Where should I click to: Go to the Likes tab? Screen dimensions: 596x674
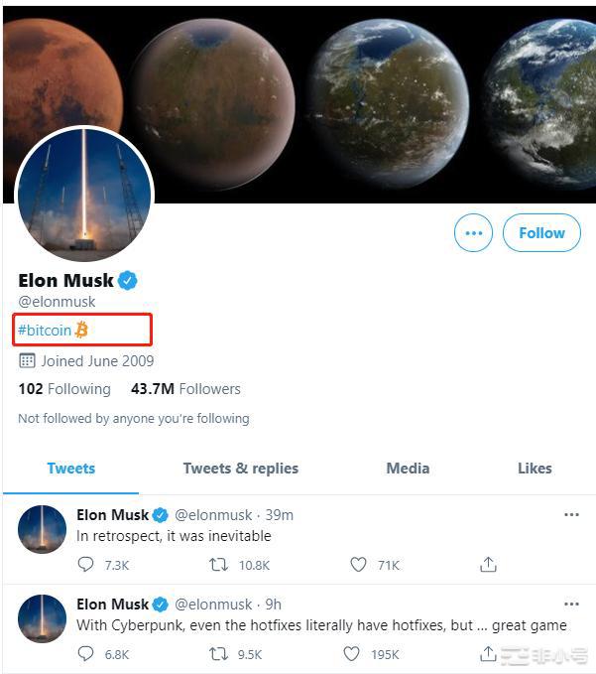click(x=535, y=469)
